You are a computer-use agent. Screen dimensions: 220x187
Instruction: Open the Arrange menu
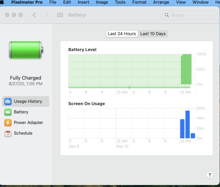click(161, 2)
